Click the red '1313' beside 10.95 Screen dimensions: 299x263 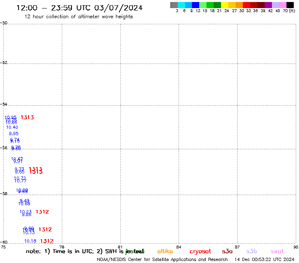coord(27,117)
